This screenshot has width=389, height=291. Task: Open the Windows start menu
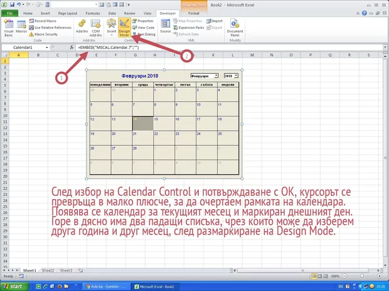[x=14, y=287]
